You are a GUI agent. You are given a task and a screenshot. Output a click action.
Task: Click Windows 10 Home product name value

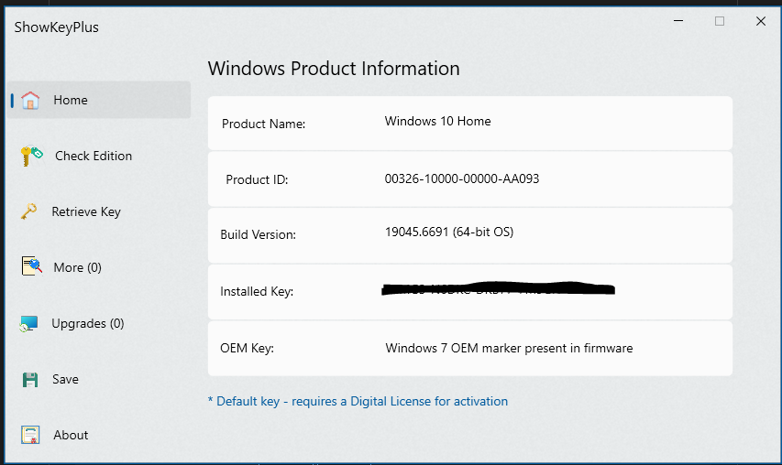click(x=437, y=121)
